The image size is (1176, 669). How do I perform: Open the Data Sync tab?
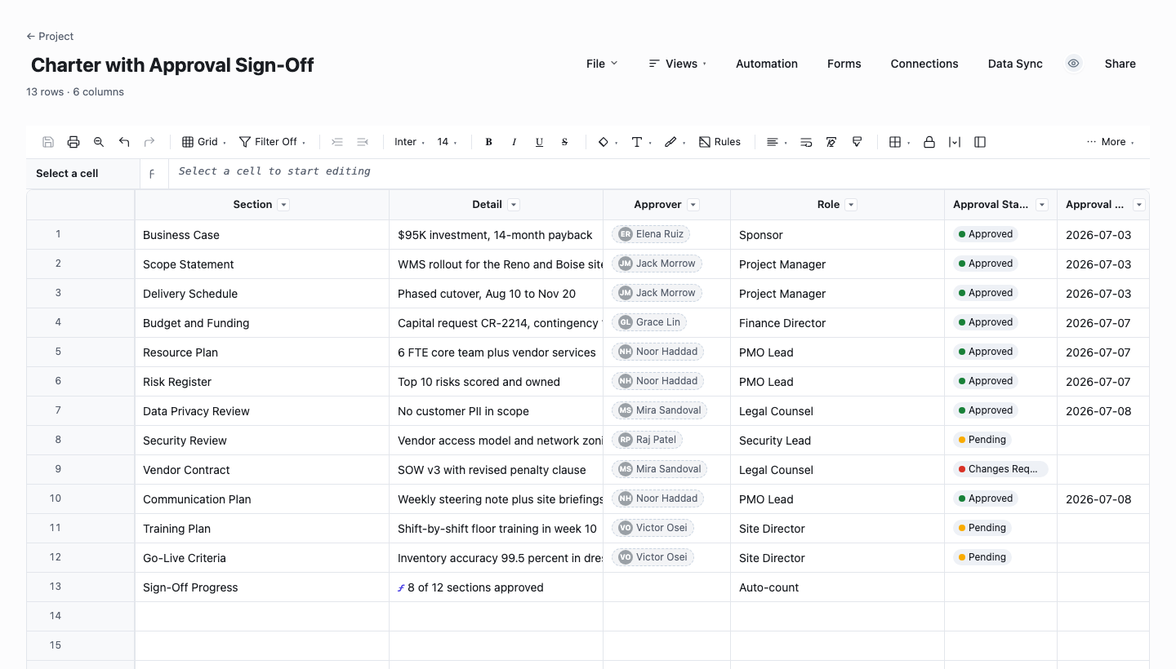click(1015, 64)
